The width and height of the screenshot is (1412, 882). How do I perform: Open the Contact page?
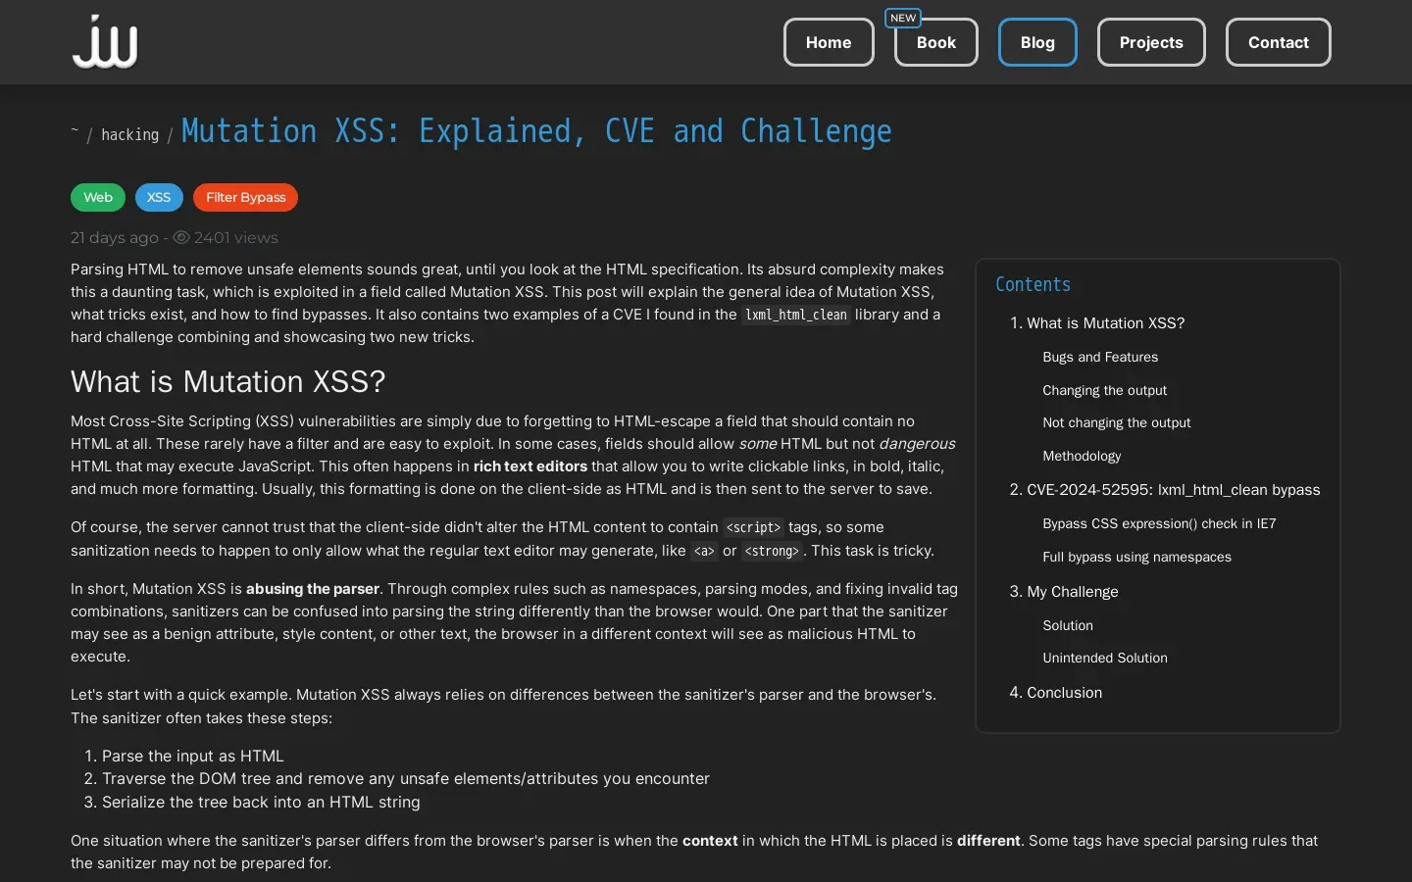coord(1278,42)
